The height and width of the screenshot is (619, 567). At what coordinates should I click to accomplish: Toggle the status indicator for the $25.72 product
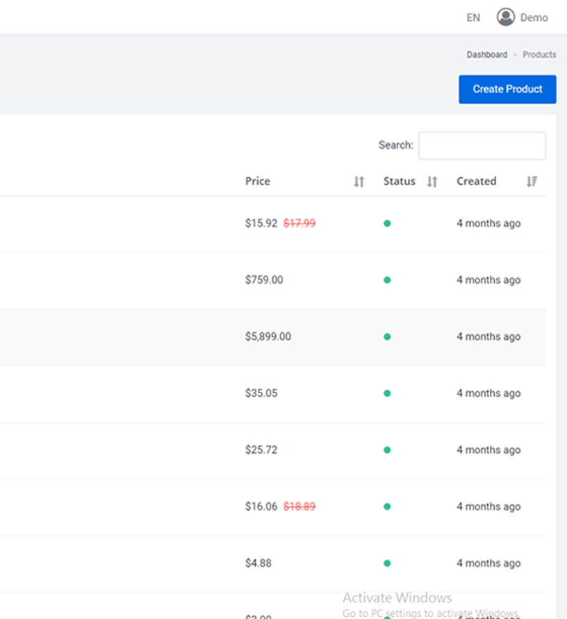tap(387, 450)
